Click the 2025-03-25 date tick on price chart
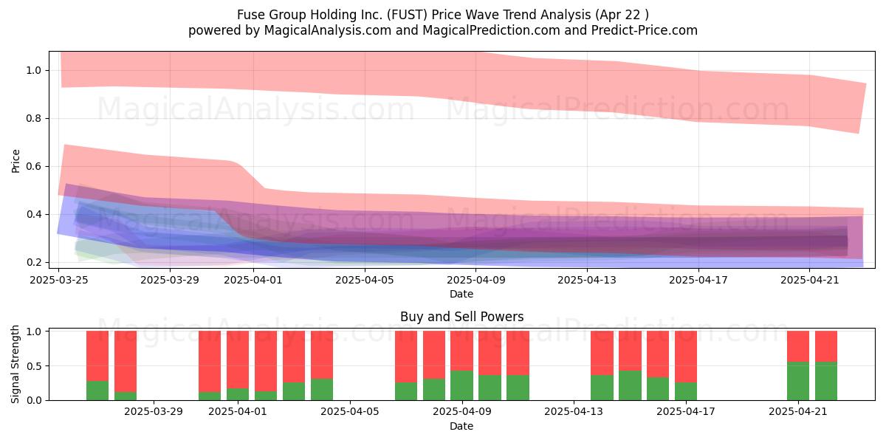 (59, 280)
